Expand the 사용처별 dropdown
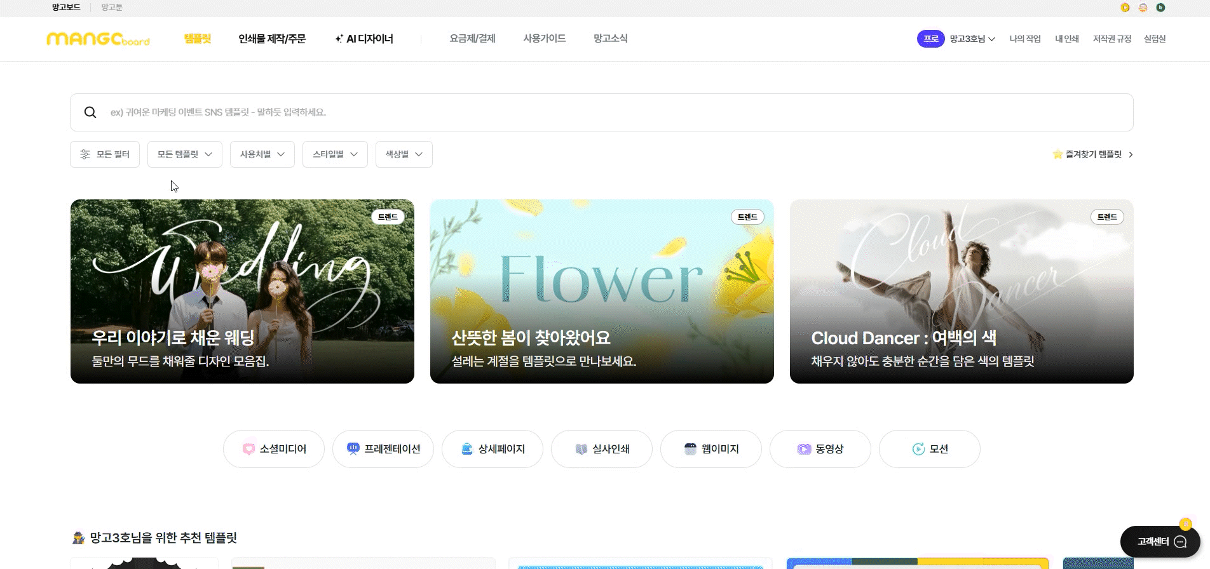The image size is (1210, 569). pos(262,154)
